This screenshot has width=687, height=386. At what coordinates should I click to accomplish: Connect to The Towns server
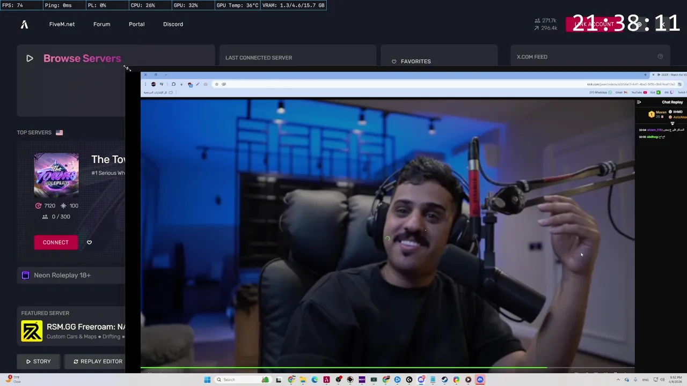pyautogui.click(x=56, y=242)
